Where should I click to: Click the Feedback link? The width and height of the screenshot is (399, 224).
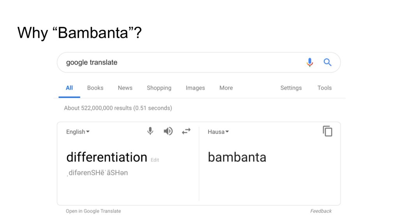[x=321, y=211]
